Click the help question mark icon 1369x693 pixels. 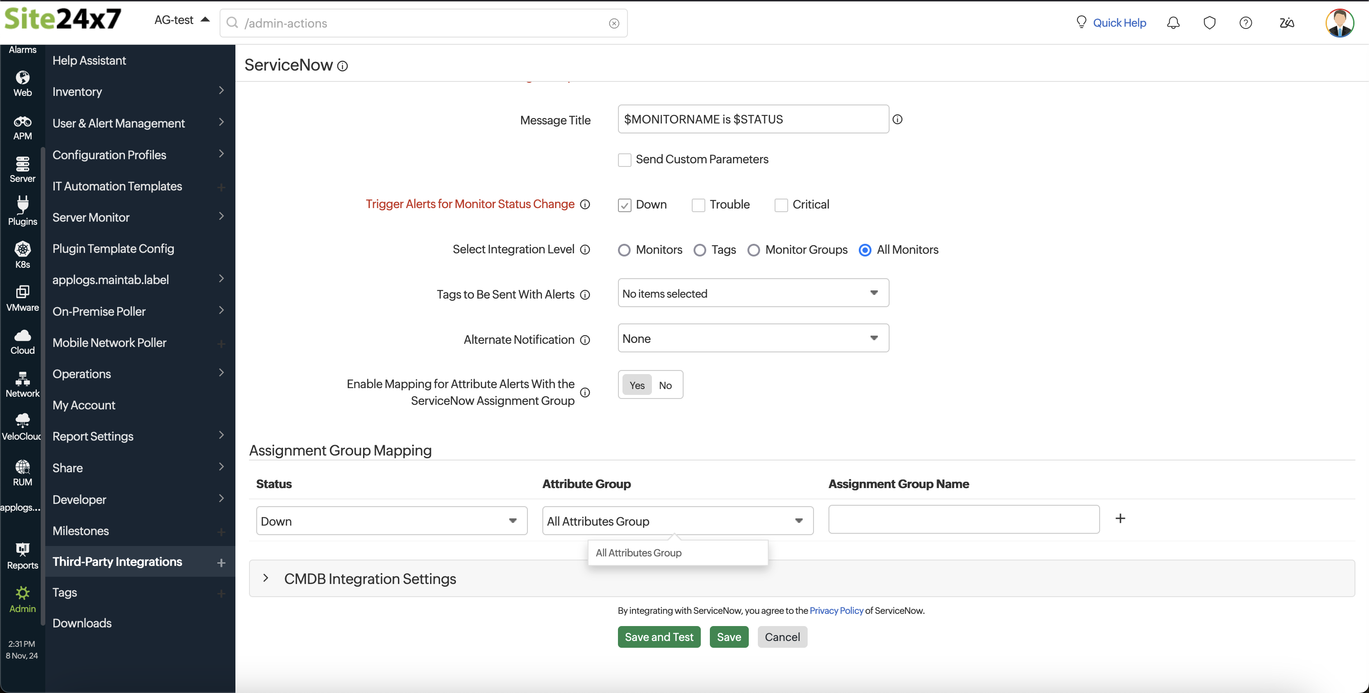1246,23
